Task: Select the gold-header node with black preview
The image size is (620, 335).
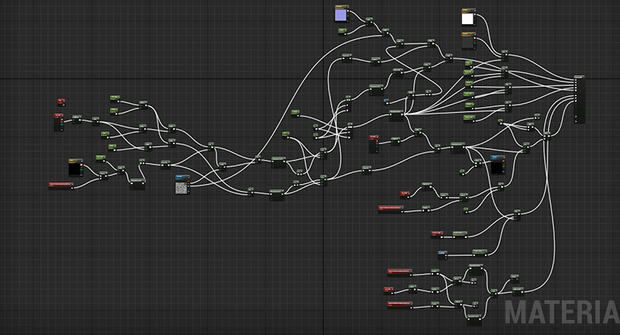Action: (x=75, y=167)
